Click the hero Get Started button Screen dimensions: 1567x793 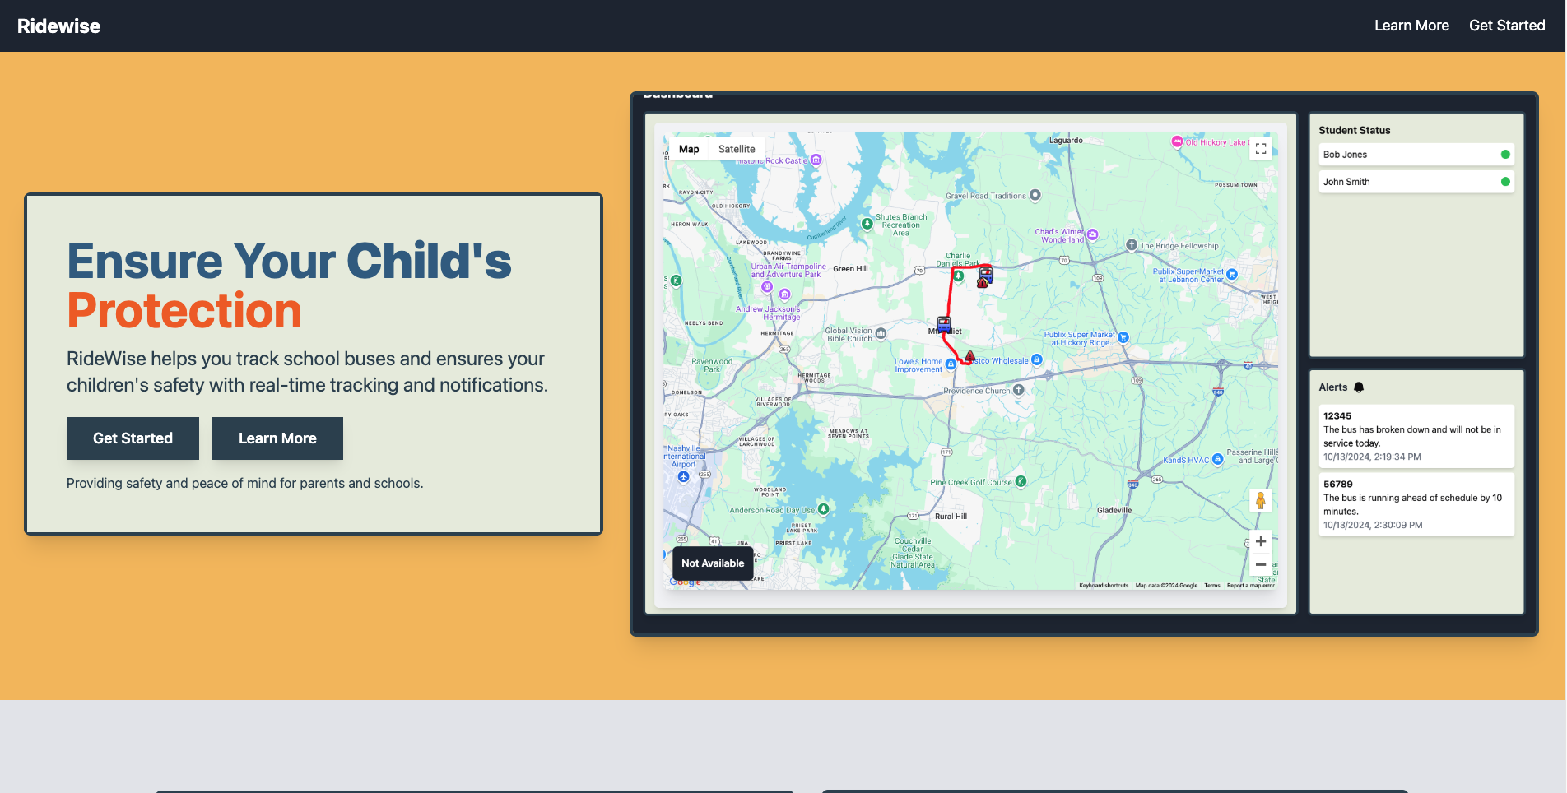pos(133,438)
